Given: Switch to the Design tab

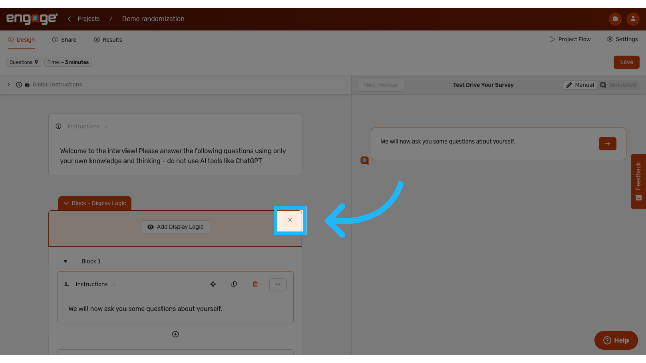Looking at the screenshot, I should (22, 40).
